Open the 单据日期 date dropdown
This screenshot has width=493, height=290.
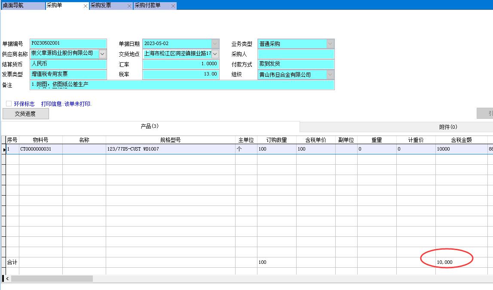215,44
